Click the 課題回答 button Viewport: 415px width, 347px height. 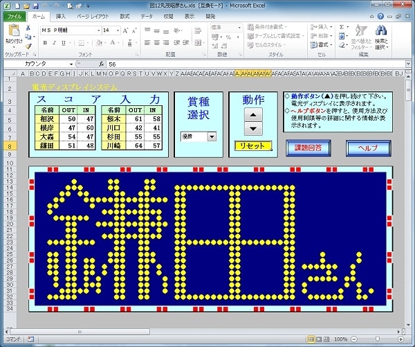coord(308,148)
